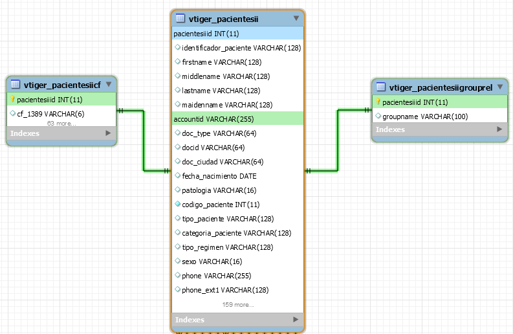
Task: Click the diamond icon beside phone VARCHAR(255)
Action: [178, 275]
